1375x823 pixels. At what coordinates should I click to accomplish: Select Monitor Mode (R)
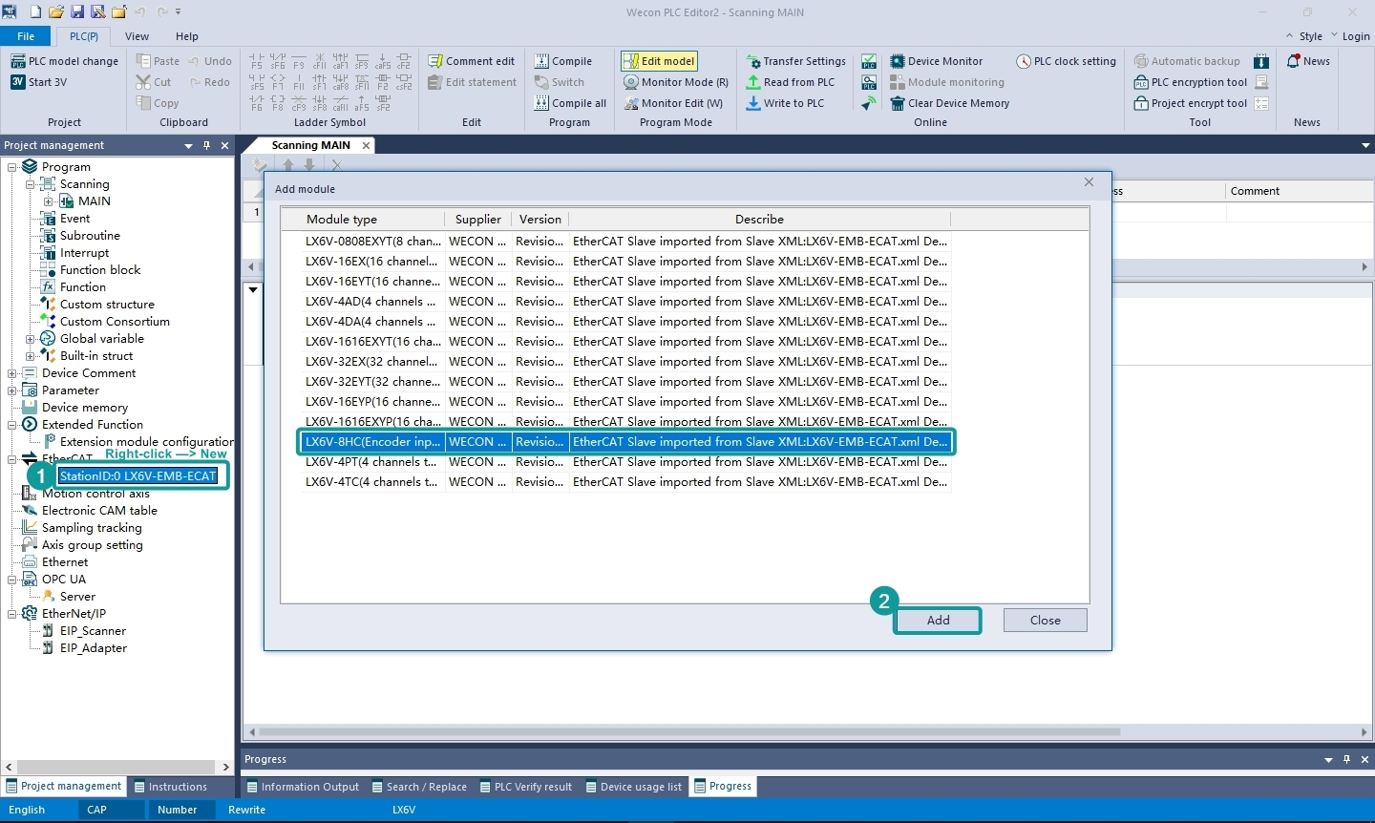[676, 82]
